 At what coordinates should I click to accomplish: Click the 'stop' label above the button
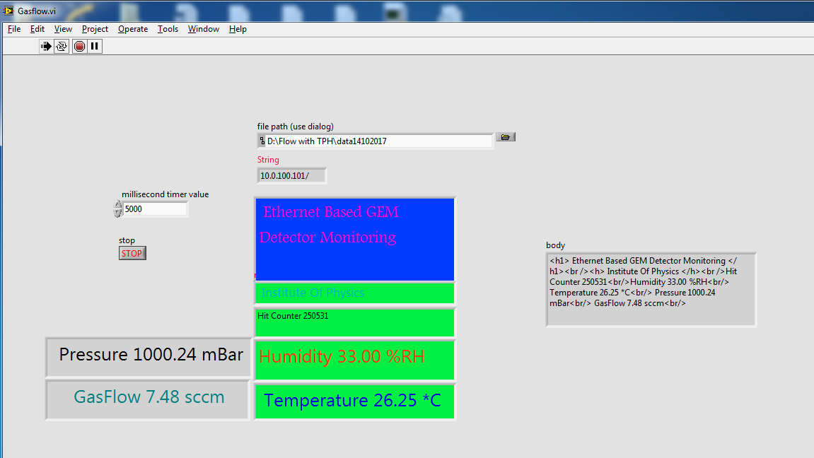tap(127, 240)
